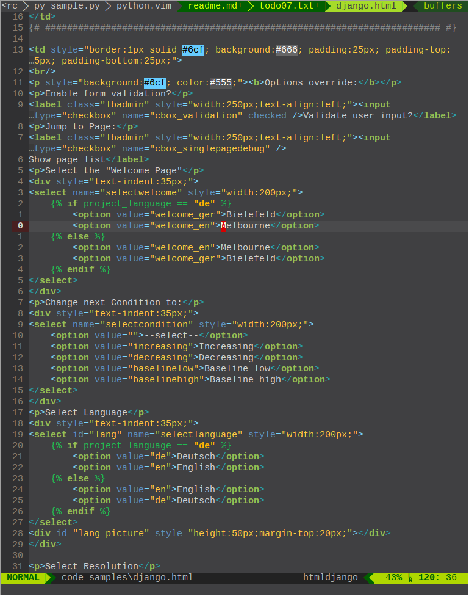Click the id value "lang_picture"
Screen dimensions: 469x596
click(x=111, y=534)
